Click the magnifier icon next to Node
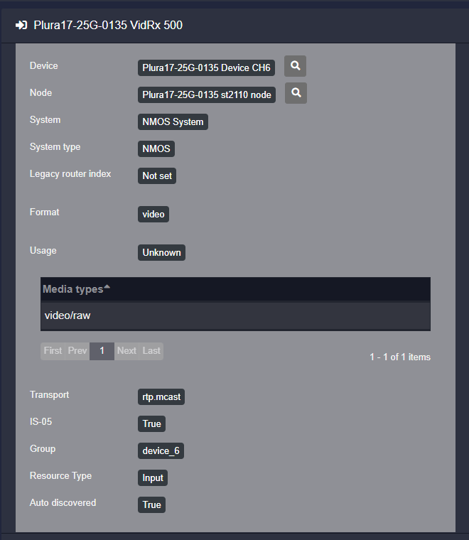469x540 pixels. pos(296,94)
